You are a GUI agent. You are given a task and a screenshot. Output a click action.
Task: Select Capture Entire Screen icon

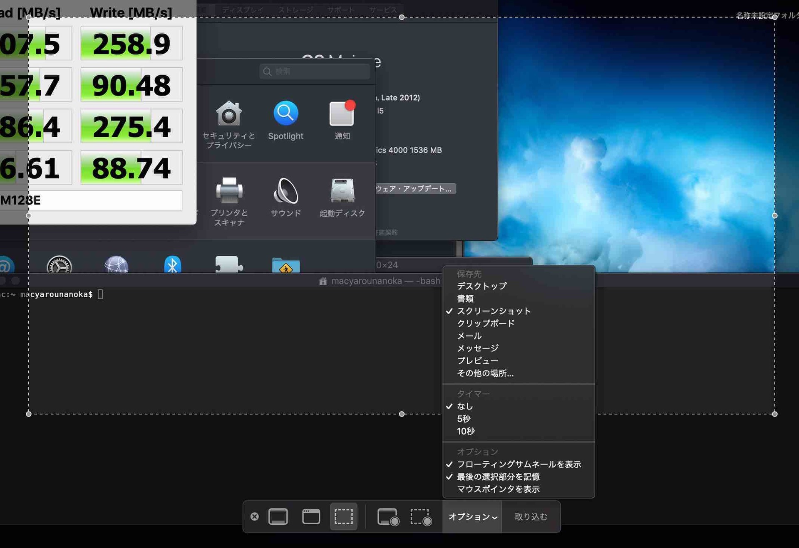tap(278, 516)
